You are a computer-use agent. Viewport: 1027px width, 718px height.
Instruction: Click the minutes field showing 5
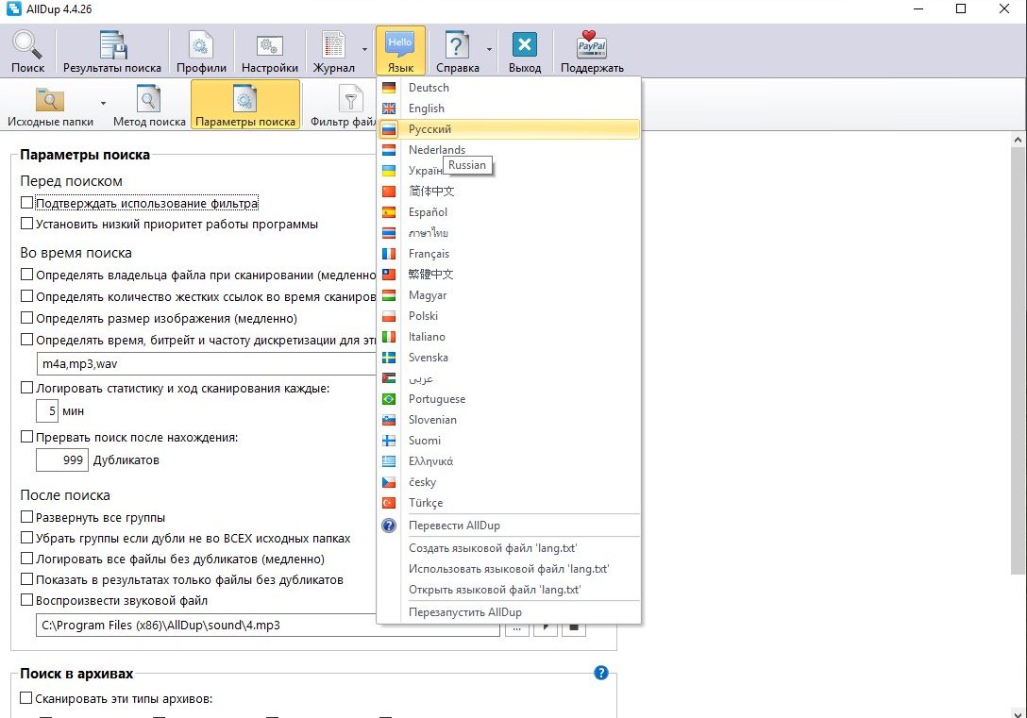point(47,411)
